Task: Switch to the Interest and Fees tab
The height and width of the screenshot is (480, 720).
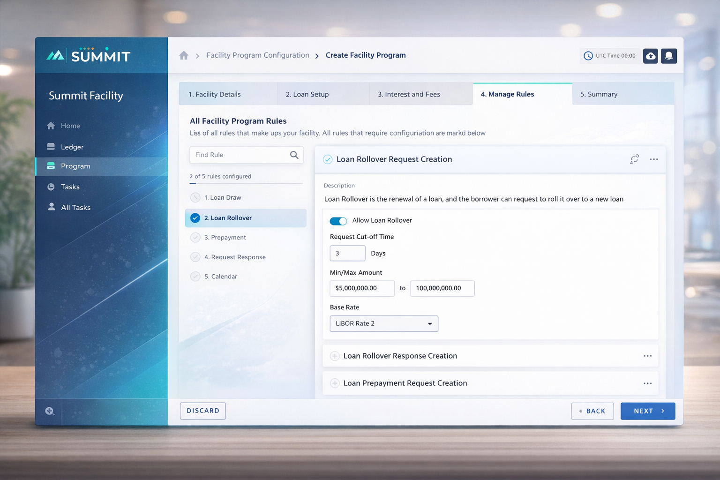Action: (409, 94)
